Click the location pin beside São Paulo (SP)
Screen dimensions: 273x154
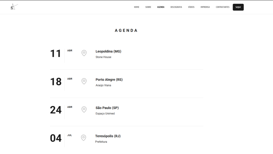coord(84,110)
